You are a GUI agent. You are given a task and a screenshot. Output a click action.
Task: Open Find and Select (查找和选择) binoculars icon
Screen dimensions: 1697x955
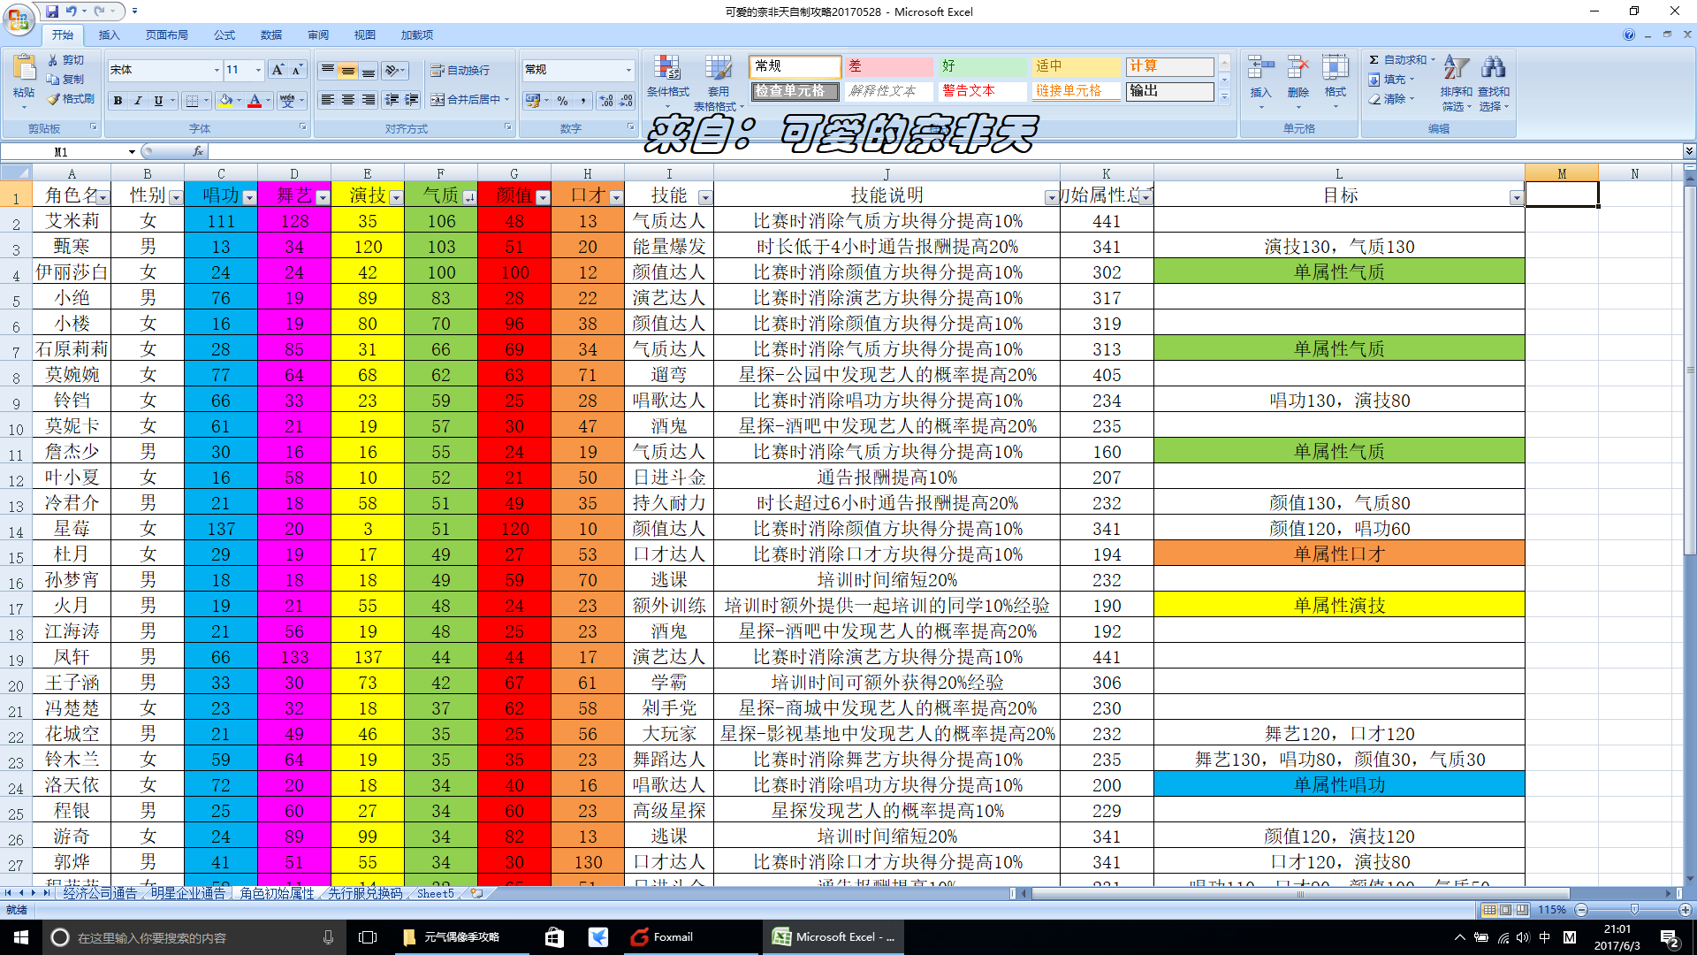click(1493, 68)
